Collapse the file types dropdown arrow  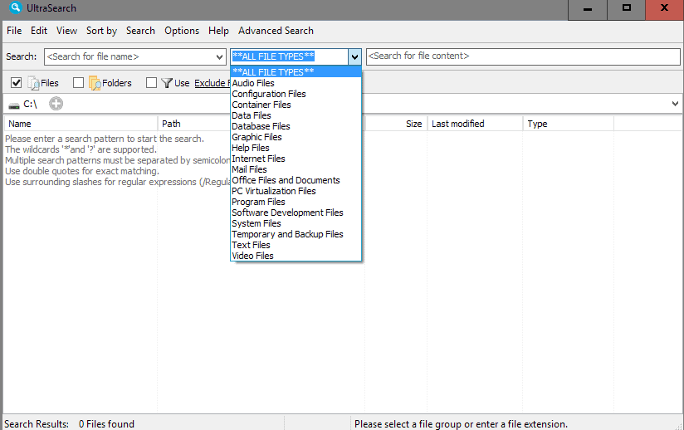[x=354, y=56]
